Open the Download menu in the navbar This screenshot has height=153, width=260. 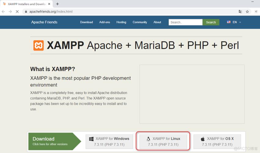pos(86,22)
